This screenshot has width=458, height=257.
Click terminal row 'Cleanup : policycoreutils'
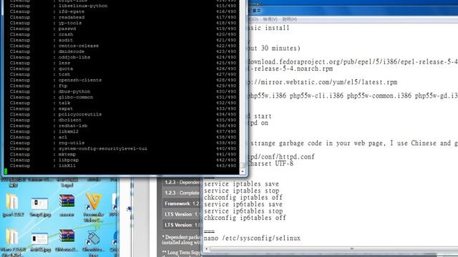122,114
